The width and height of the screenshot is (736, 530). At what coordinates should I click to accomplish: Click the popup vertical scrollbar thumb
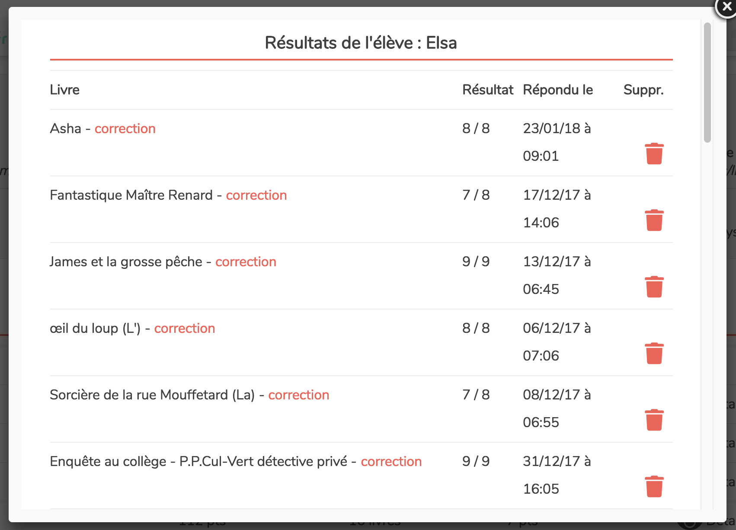pos(707,82)
